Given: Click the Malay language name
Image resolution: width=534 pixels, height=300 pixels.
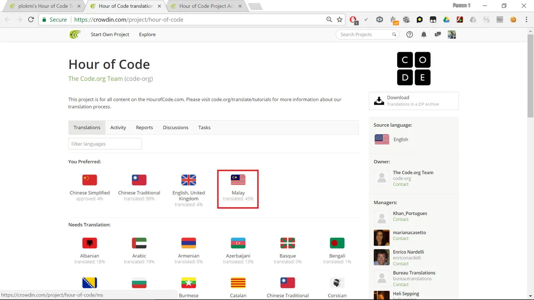Looking at the screenshot, I should pyautogui.click(x=238, y=193).
